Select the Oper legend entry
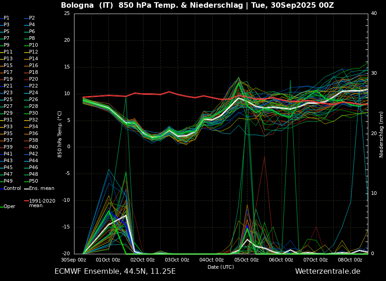Screen dimensions: 386x281 (10, 207)
